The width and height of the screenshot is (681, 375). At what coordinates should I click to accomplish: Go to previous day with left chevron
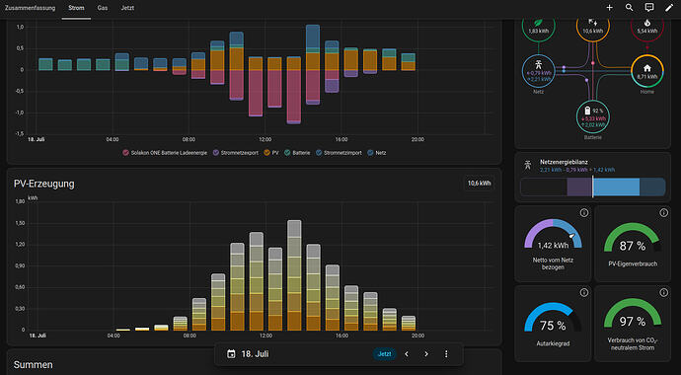pyautogui.click(x=407, y=354)
